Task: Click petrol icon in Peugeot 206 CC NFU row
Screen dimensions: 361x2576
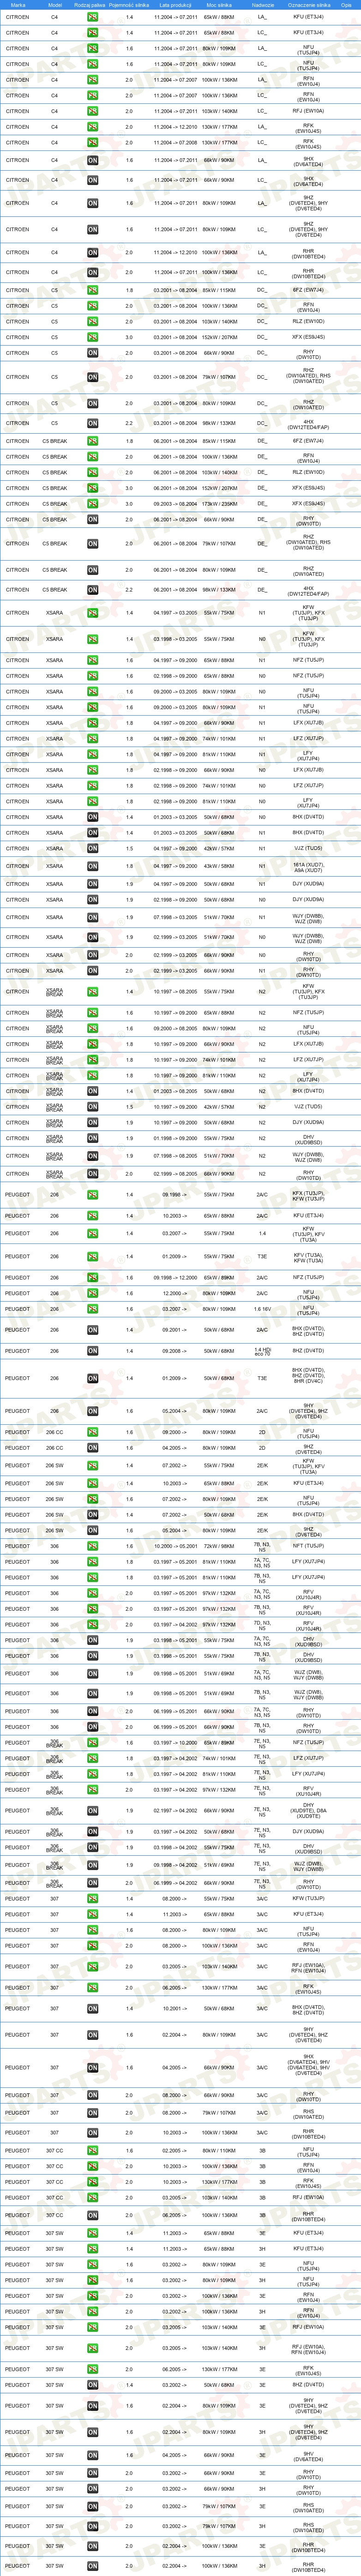Action: click(92, 1432)
